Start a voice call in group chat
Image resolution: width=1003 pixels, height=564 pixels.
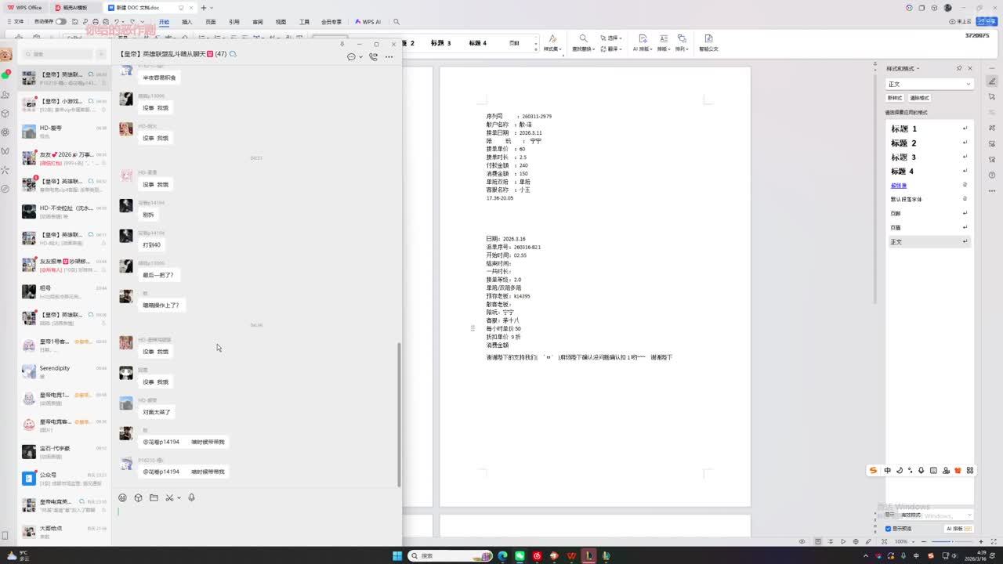373,56
